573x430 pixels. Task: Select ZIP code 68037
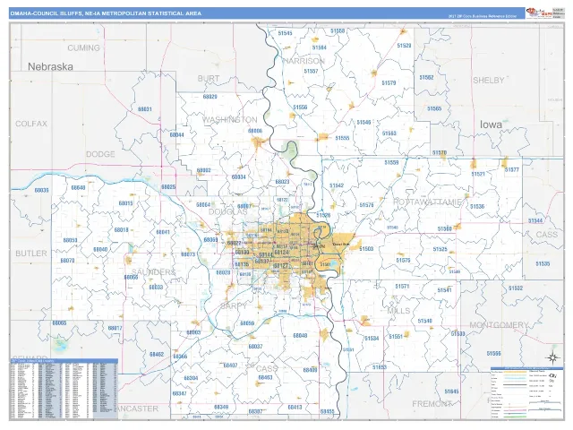click(255, 347)
